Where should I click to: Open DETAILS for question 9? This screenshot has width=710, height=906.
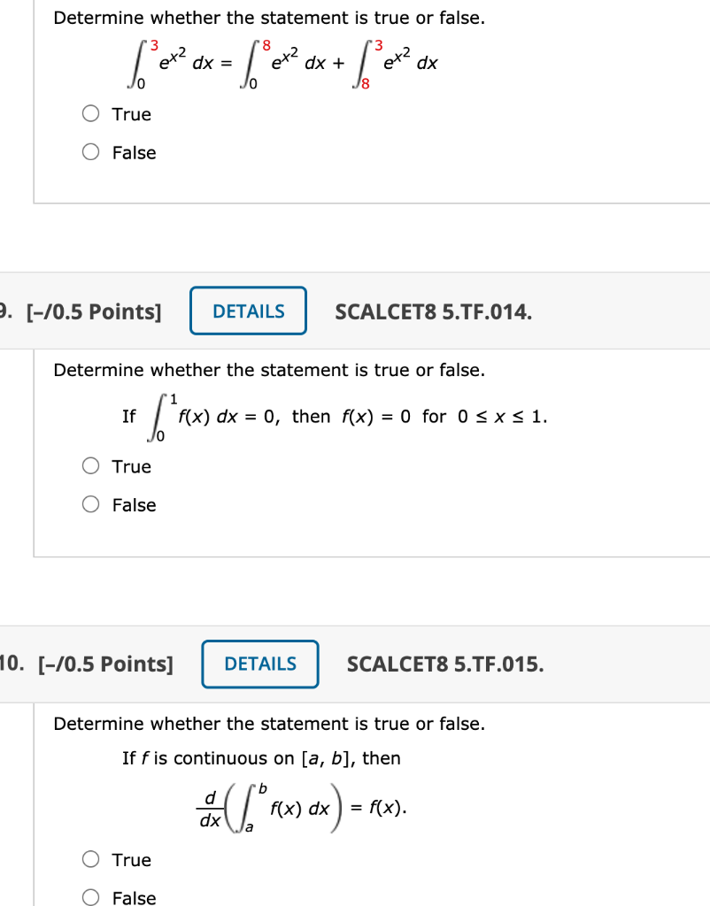pos(248,311)
